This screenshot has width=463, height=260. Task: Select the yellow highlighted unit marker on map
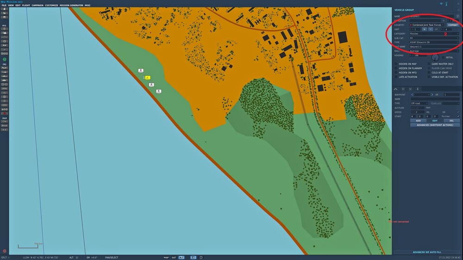click(148, 78)
